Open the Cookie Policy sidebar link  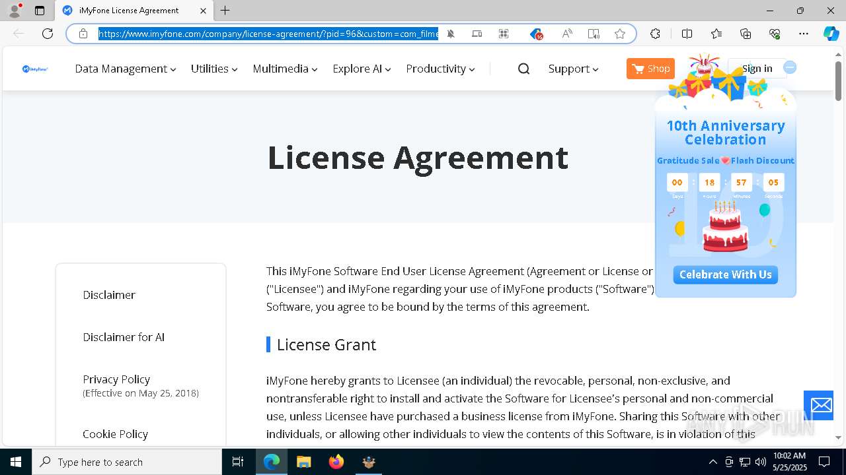pos(115,434)
